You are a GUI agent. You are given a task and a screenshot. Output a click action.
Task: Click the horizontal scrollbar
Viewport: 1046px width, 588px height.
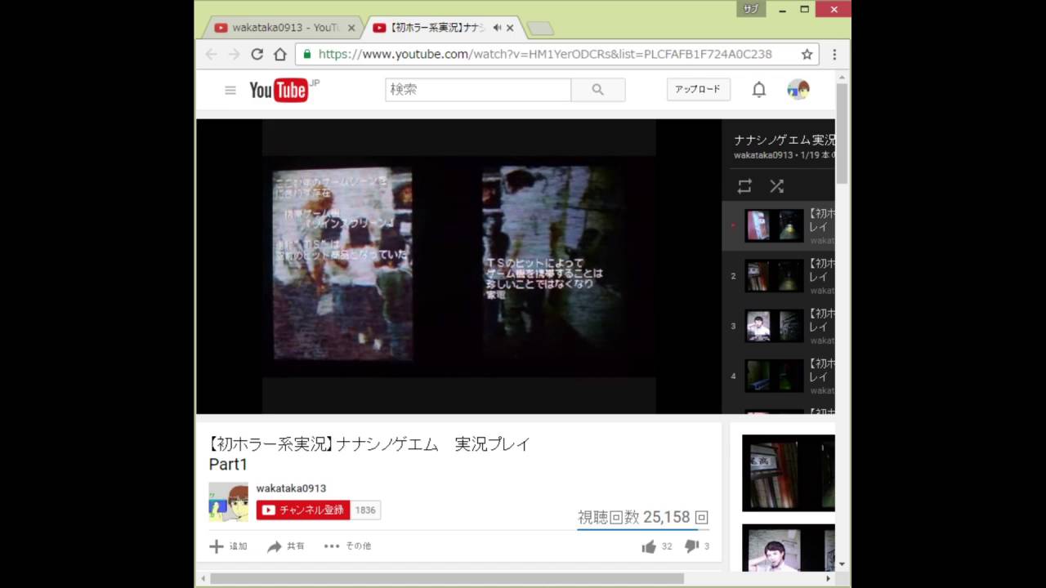click(447, 578)
